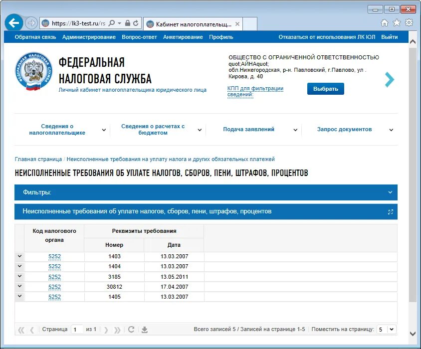
Task: Click tax authority code 5252 in row 1405
Action: [54, 297]
